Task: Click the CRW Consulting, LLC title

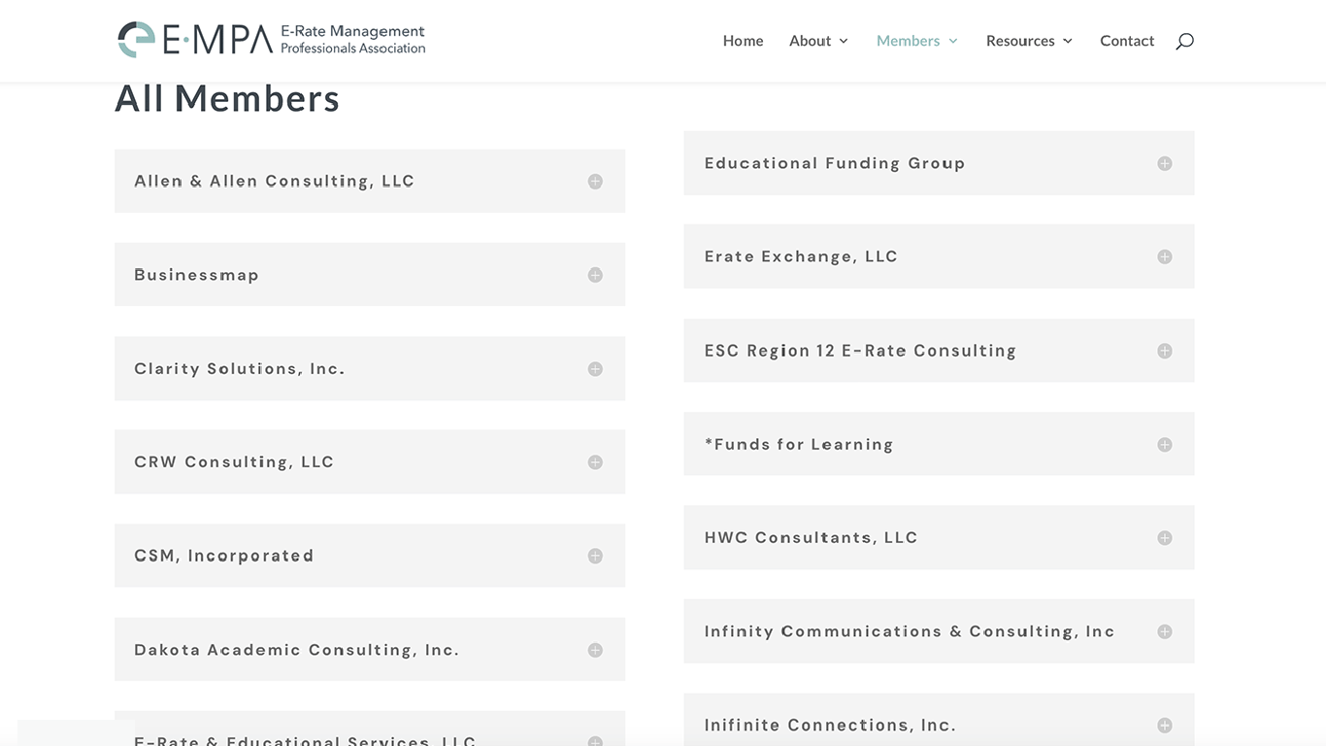Action: click(x=234, y=462)
